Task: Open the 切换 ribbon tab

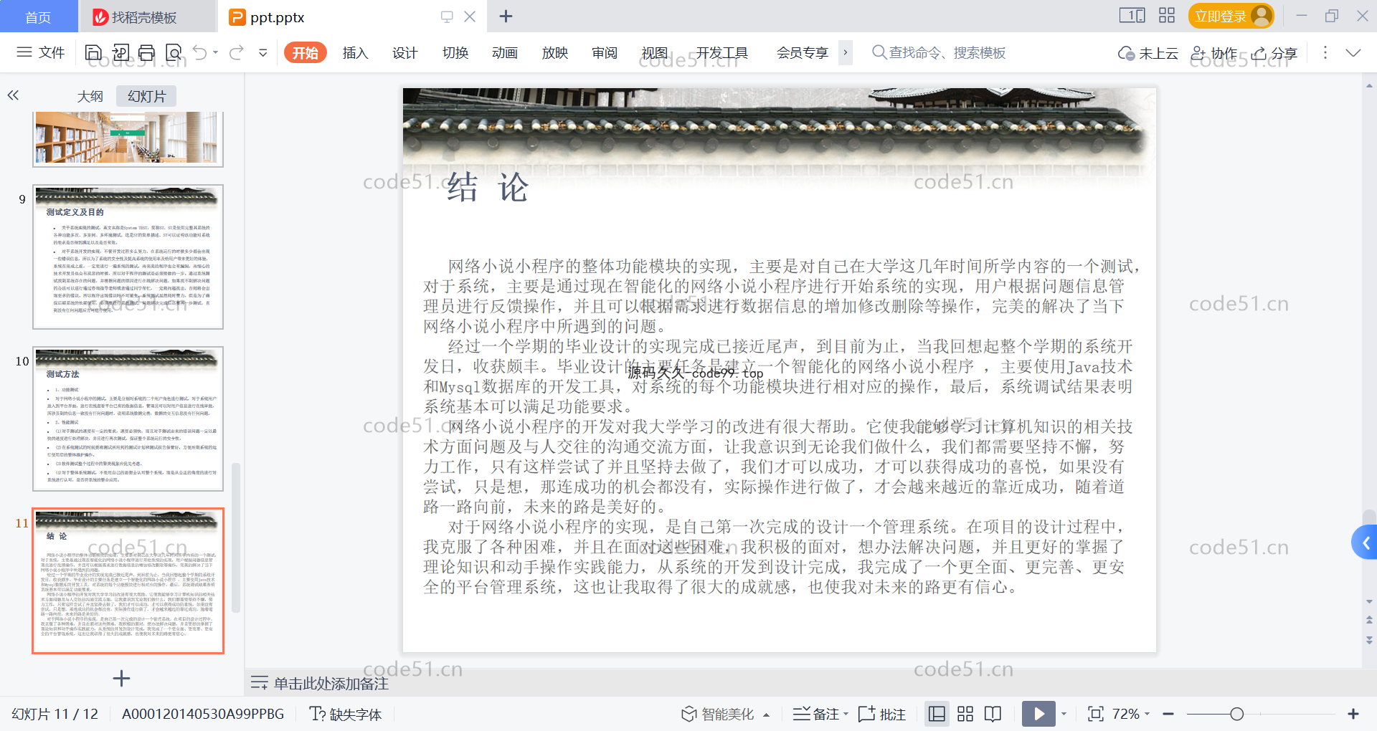Action: coord(455,52)
